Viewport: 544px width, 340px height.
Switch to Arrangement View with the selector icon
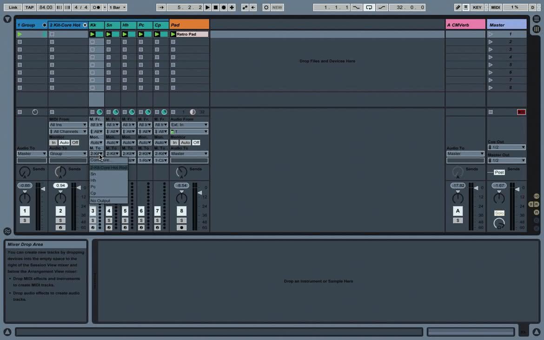pyautogui.click(x=537, y=19)
